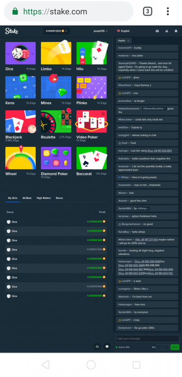Viewport: 182px width, 377px height.
Task: Click the secure lock icon in address bar
Action: pyautogui.click(x=15, y=11)
